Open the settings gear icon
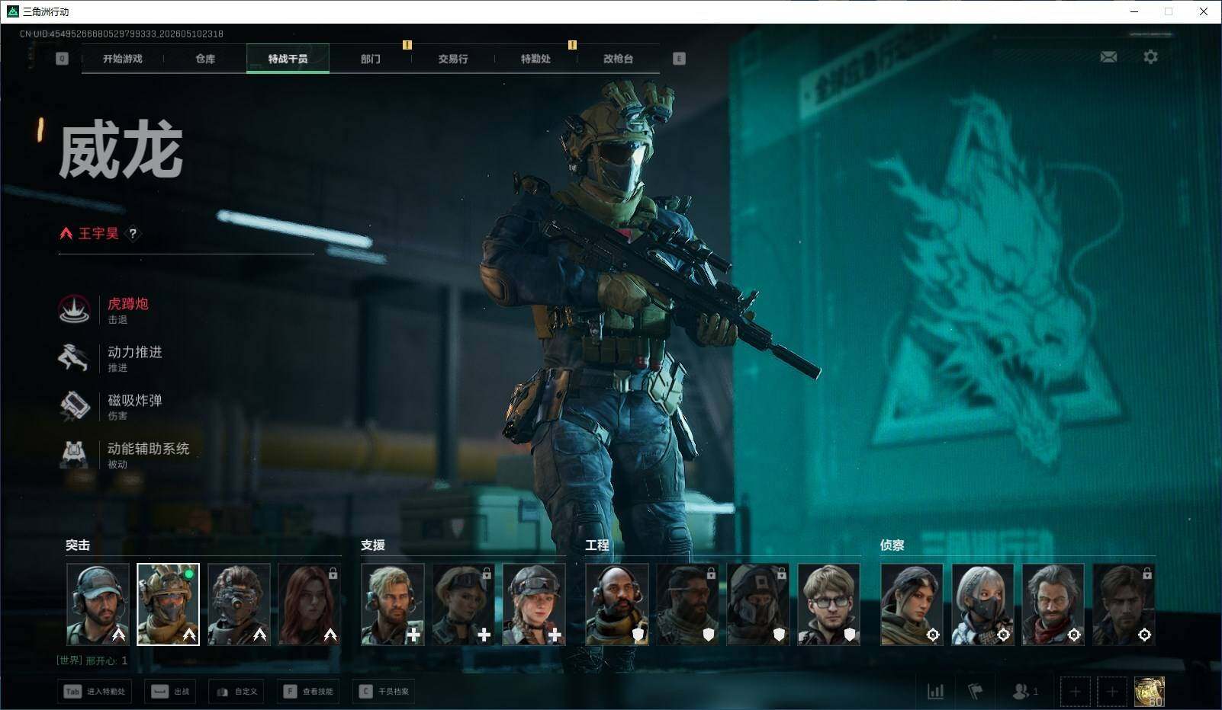The height and width of the screenshot is (710, 1222). coord(1150,57)
